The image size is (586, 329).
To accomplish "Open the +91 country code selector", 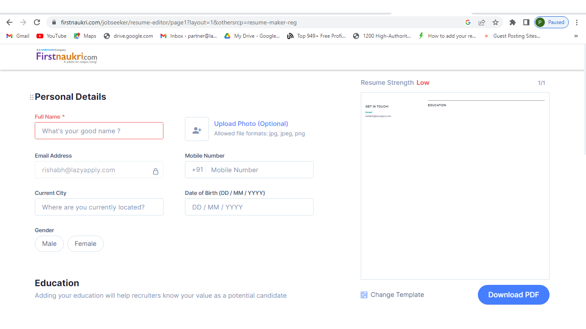I will (197, 170).
